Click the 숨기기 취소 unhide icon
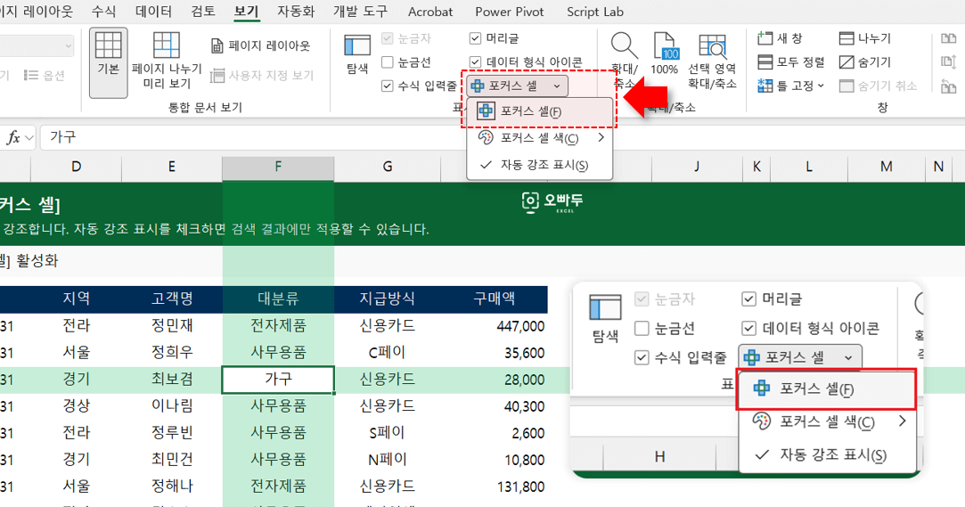Screen dimensions: 965x507 (x=846, y=86)
